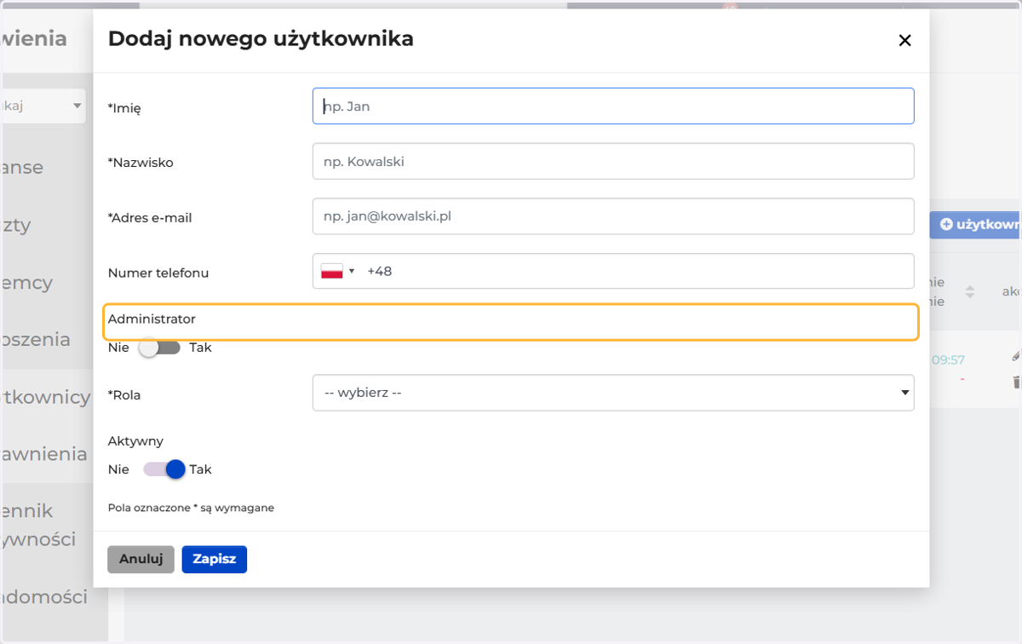Toggle the Aktywny switch

[164, 469]
